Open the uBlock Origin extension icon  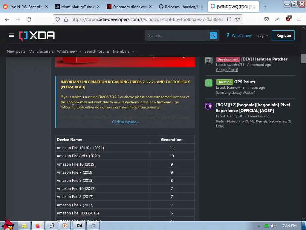(x=288, y=19)
